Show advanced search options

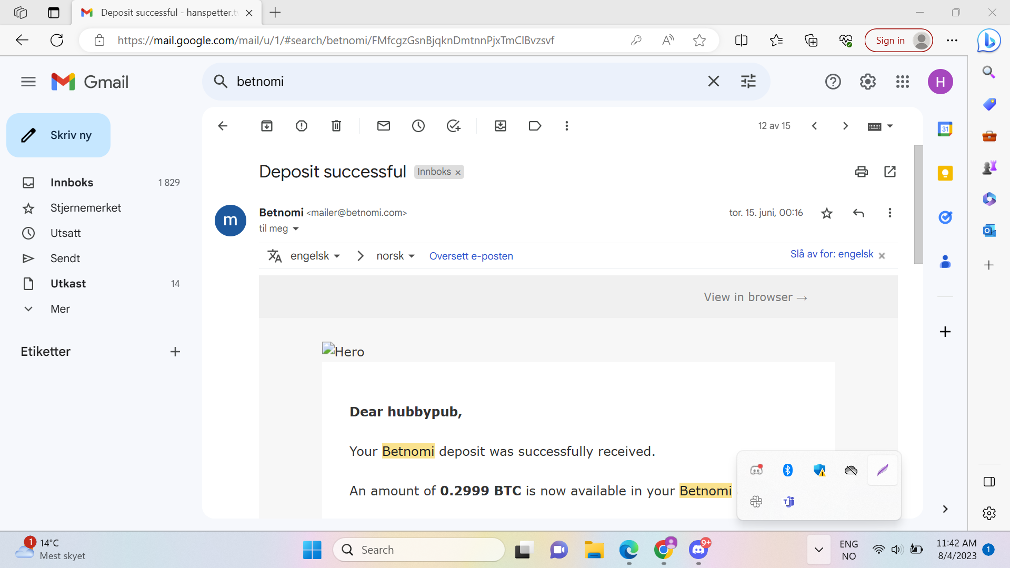748,82
